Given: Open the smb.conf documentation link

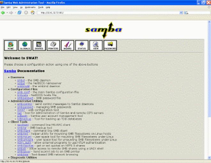Looking at the screenshot, I should pyautogui.click(x=23, y=92).
